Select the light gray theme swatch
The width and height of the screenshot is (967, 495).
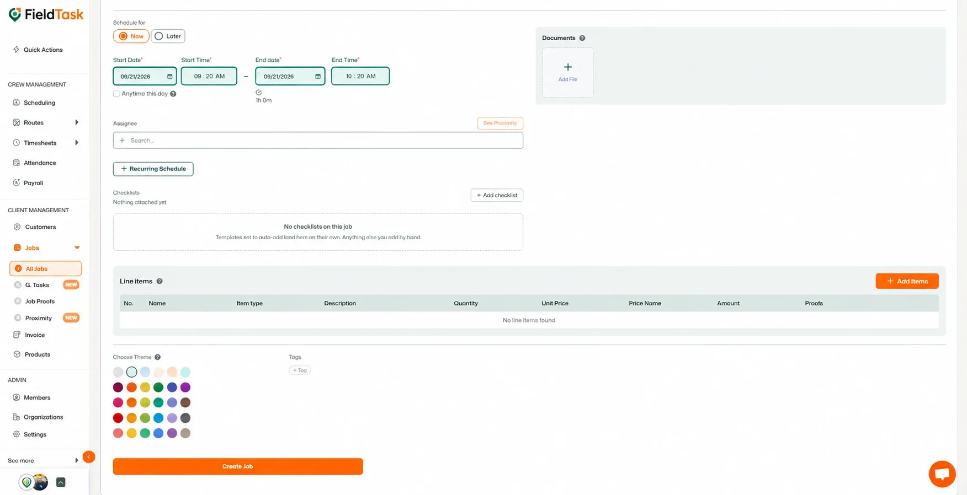[118, 372]
